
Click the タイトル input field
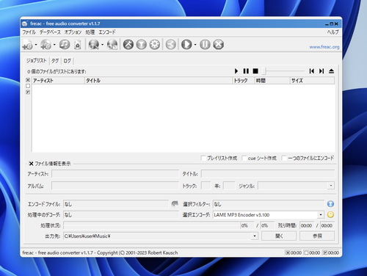click(x=268, y=174)
